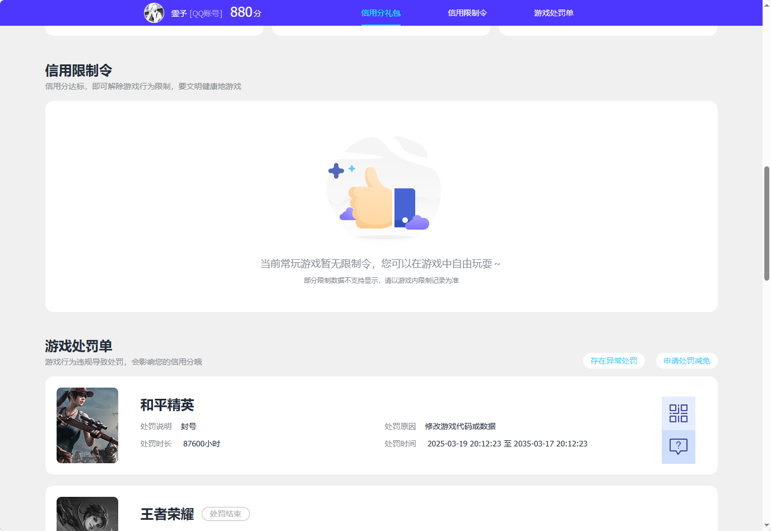Click the thumbs-up illustration in empty state

(x=383, y=189)
